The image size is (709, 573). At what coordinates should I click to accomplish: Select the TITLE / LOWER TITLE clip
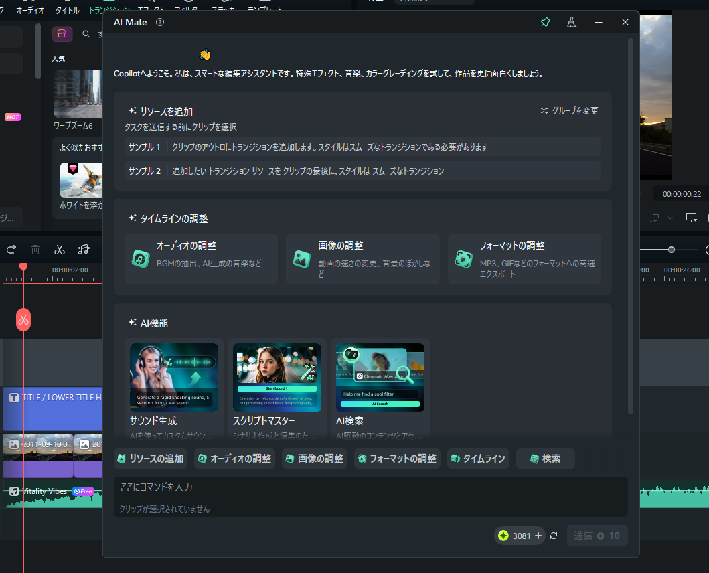point(52,408)
